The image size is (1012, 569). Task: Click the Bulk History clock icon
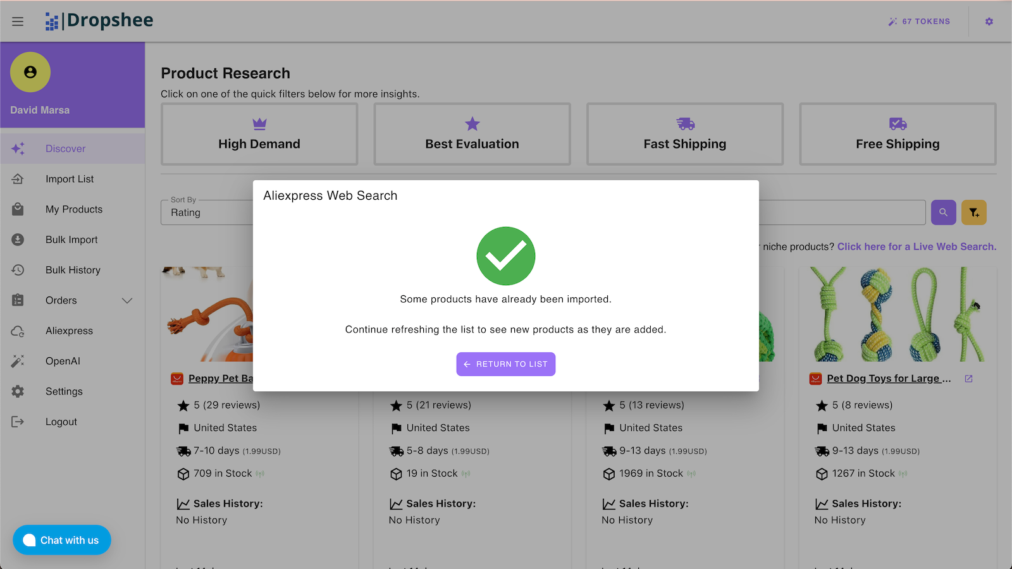click(18, 270)
